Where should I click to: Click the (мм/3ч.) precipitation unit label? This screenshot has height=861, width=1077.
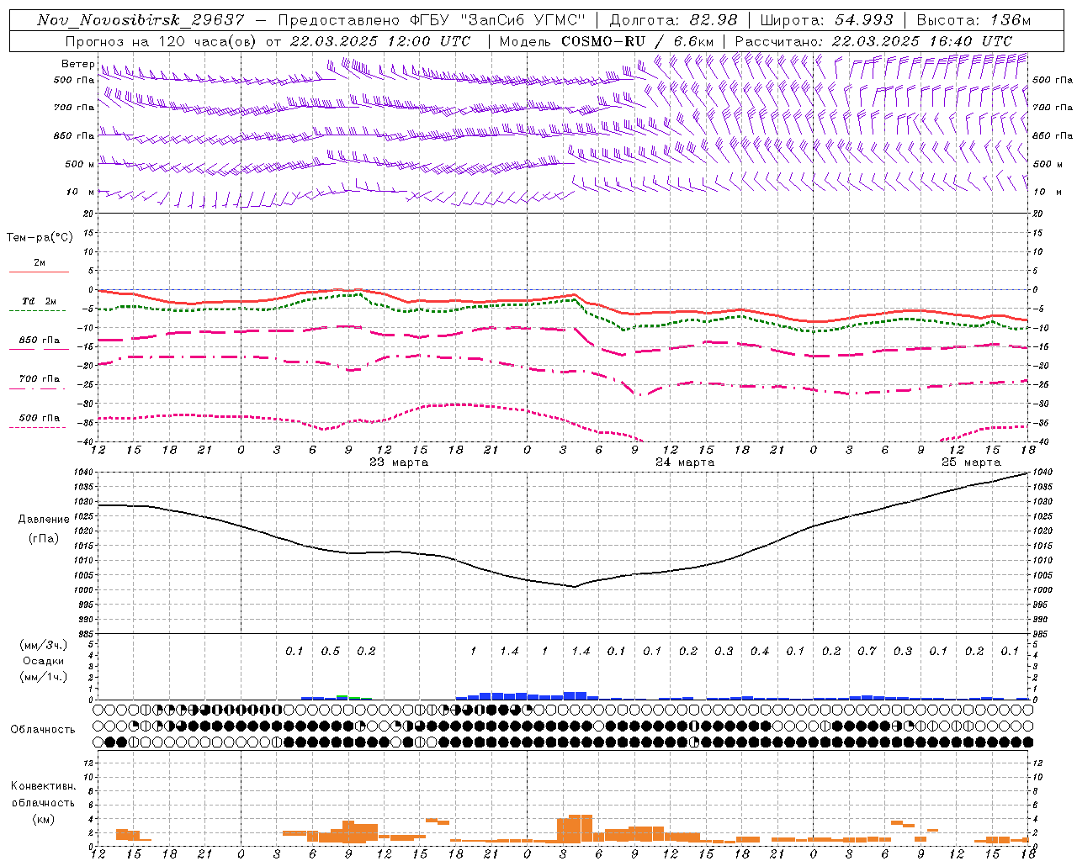coord(43,645)
